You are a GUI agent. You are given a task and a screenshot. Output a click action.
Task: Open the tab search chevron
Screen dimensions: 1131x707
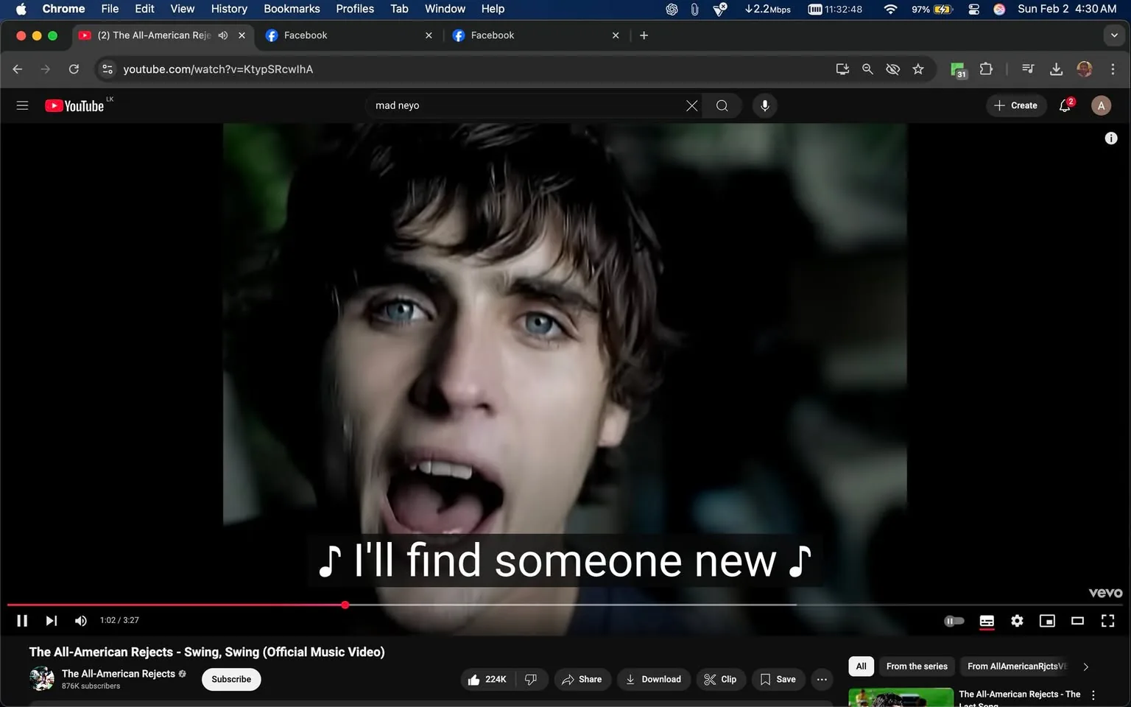click(1113, 35)
